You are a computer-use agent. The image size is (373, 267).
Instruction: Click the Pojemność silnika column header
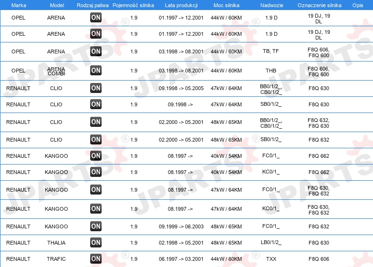(x=133, y=5)
